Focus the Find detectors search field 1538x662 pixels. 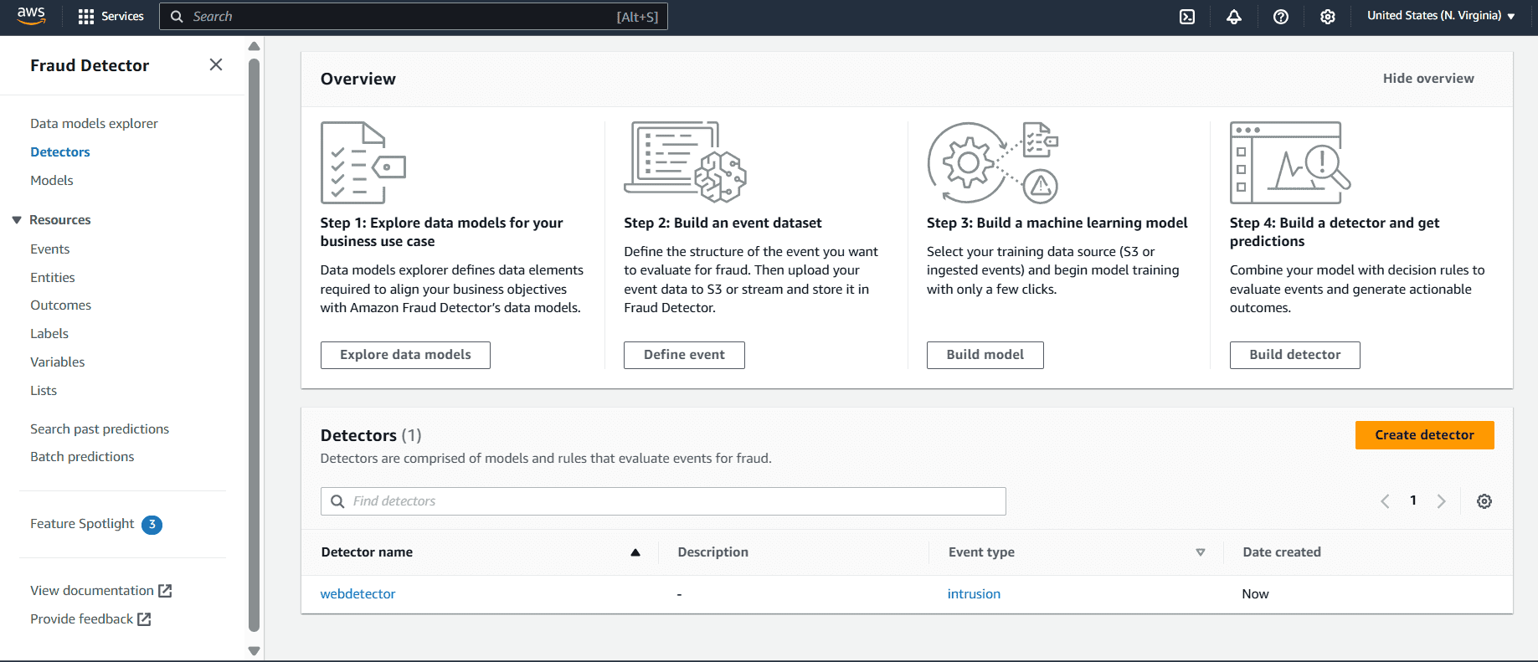[x=663, y=501]
